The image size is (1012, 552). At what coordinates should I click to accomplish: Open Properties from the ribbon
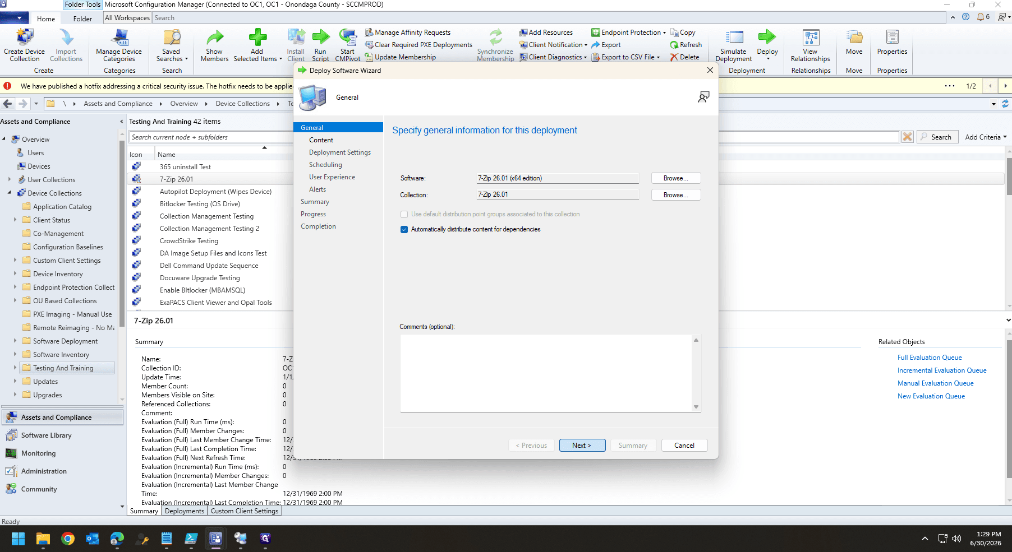click(x=892, y=42)
